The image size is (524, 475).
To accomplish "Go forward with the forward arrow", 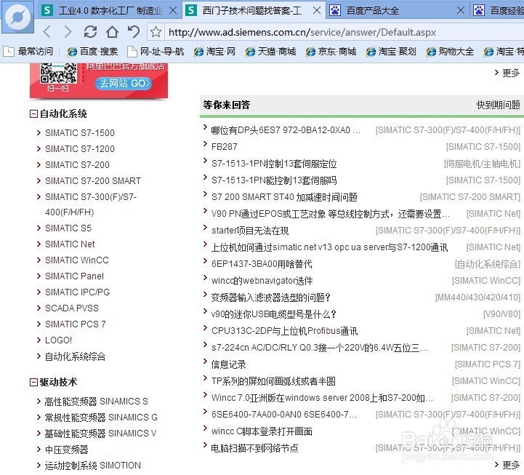I will tap(68, 32).
